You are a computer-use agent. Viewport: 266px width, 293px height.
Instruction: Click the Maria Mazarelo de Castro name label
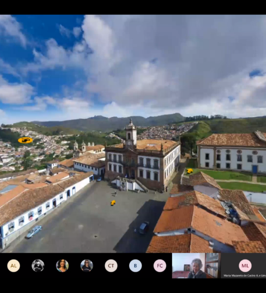pyautogui.click(x=244, y=275)
